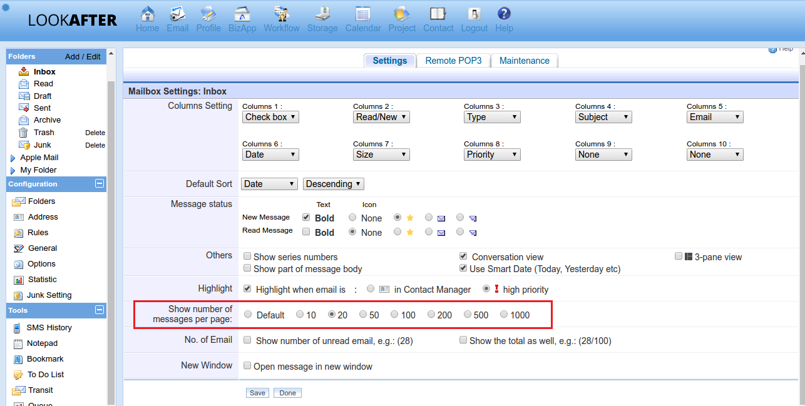Enable the Show series numbers checkbox
805x406 pixels.
coord(247,256)
